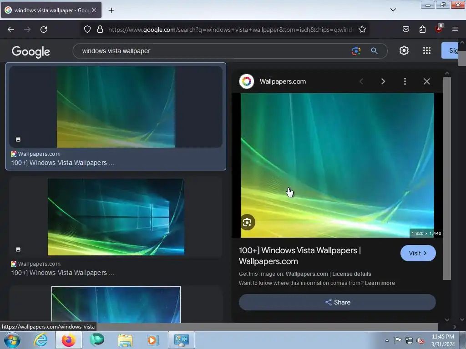The width and height of the screenshot is (466, 349).
Task: Open the extensions puzzle icon
Action: click(422, 29)
